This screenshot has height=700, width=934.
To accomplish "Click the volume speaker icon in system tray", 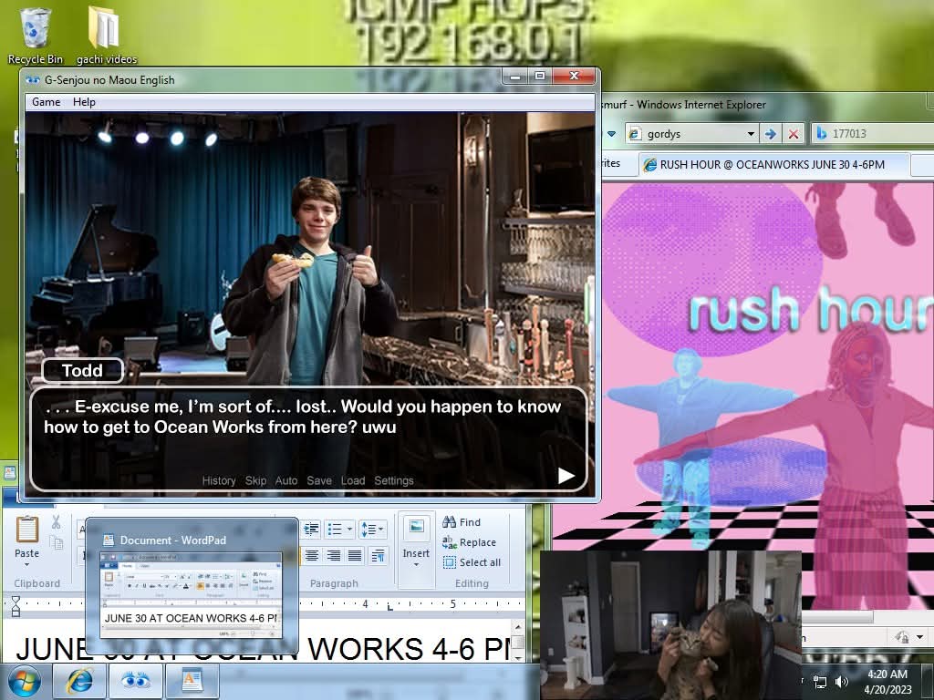I will pyautogui.click(x=841, y=682).
